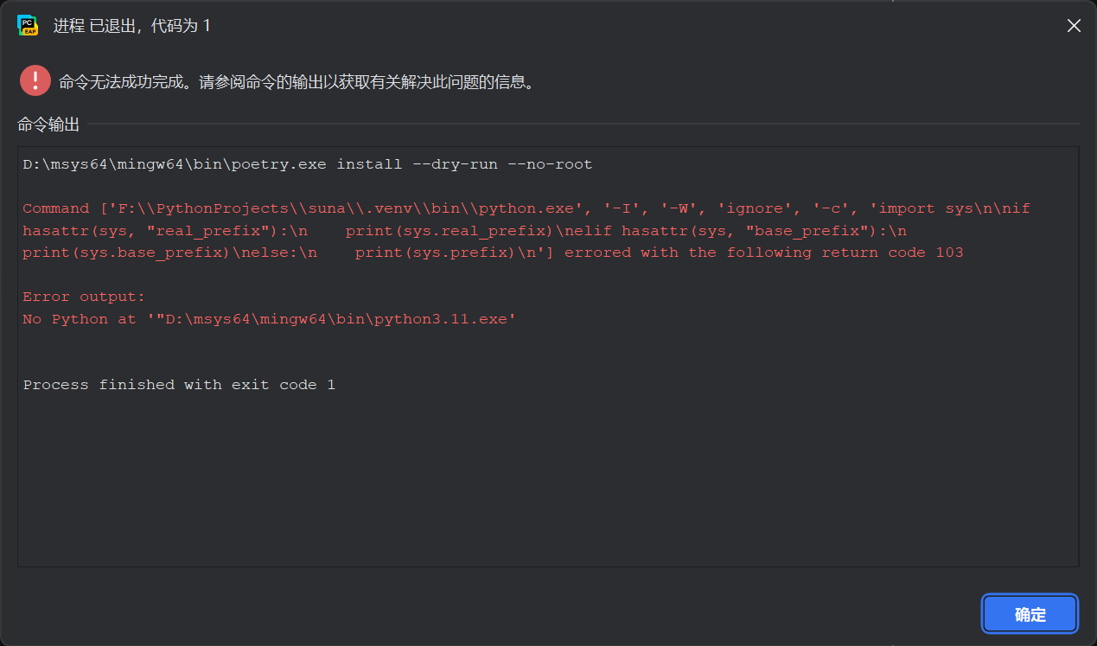Click the line starting with hasattr(sys, "real_prefix")
This screenshot has height=646, width=1097.
coord(465,231)
